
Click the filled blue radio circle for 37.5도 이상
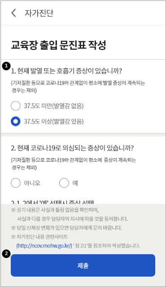pos(16,121)
